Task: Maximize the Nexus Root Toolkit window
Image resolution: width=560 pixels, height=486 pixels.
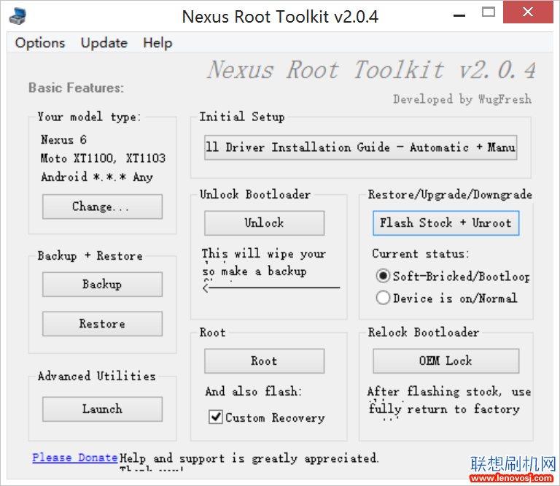Action: click(489, 12)
